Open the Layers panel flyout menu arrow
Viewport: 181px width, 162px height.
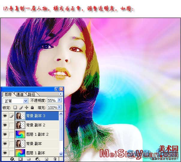click(x=61, y=94)
